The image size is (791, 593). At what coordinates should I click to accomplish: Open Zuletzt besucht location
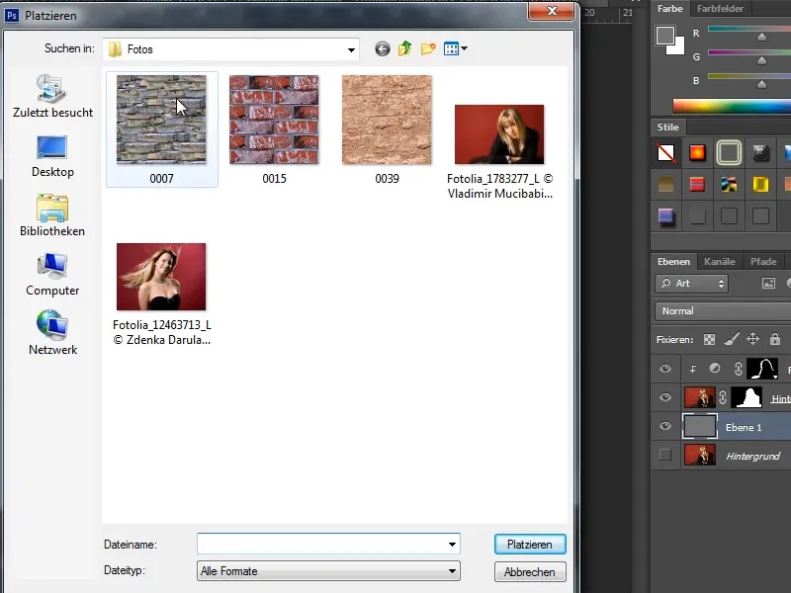coord(52,96)
